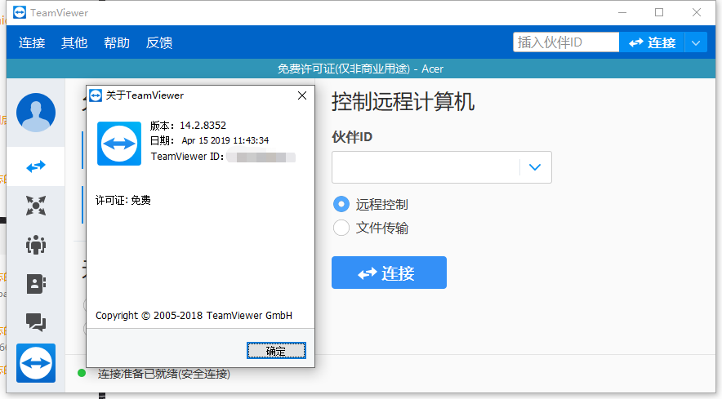Click the Copyright 2005-2018 TeamViewer GmbH text
Image resolution: width=722 pixels, height=399 pixels.
pos(194,315)
